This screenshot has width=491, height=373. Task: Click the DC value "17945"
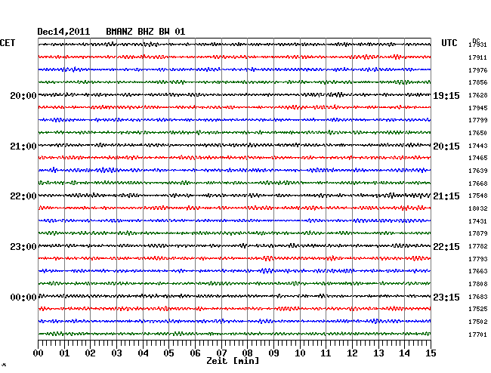click(x=478, y=108)
